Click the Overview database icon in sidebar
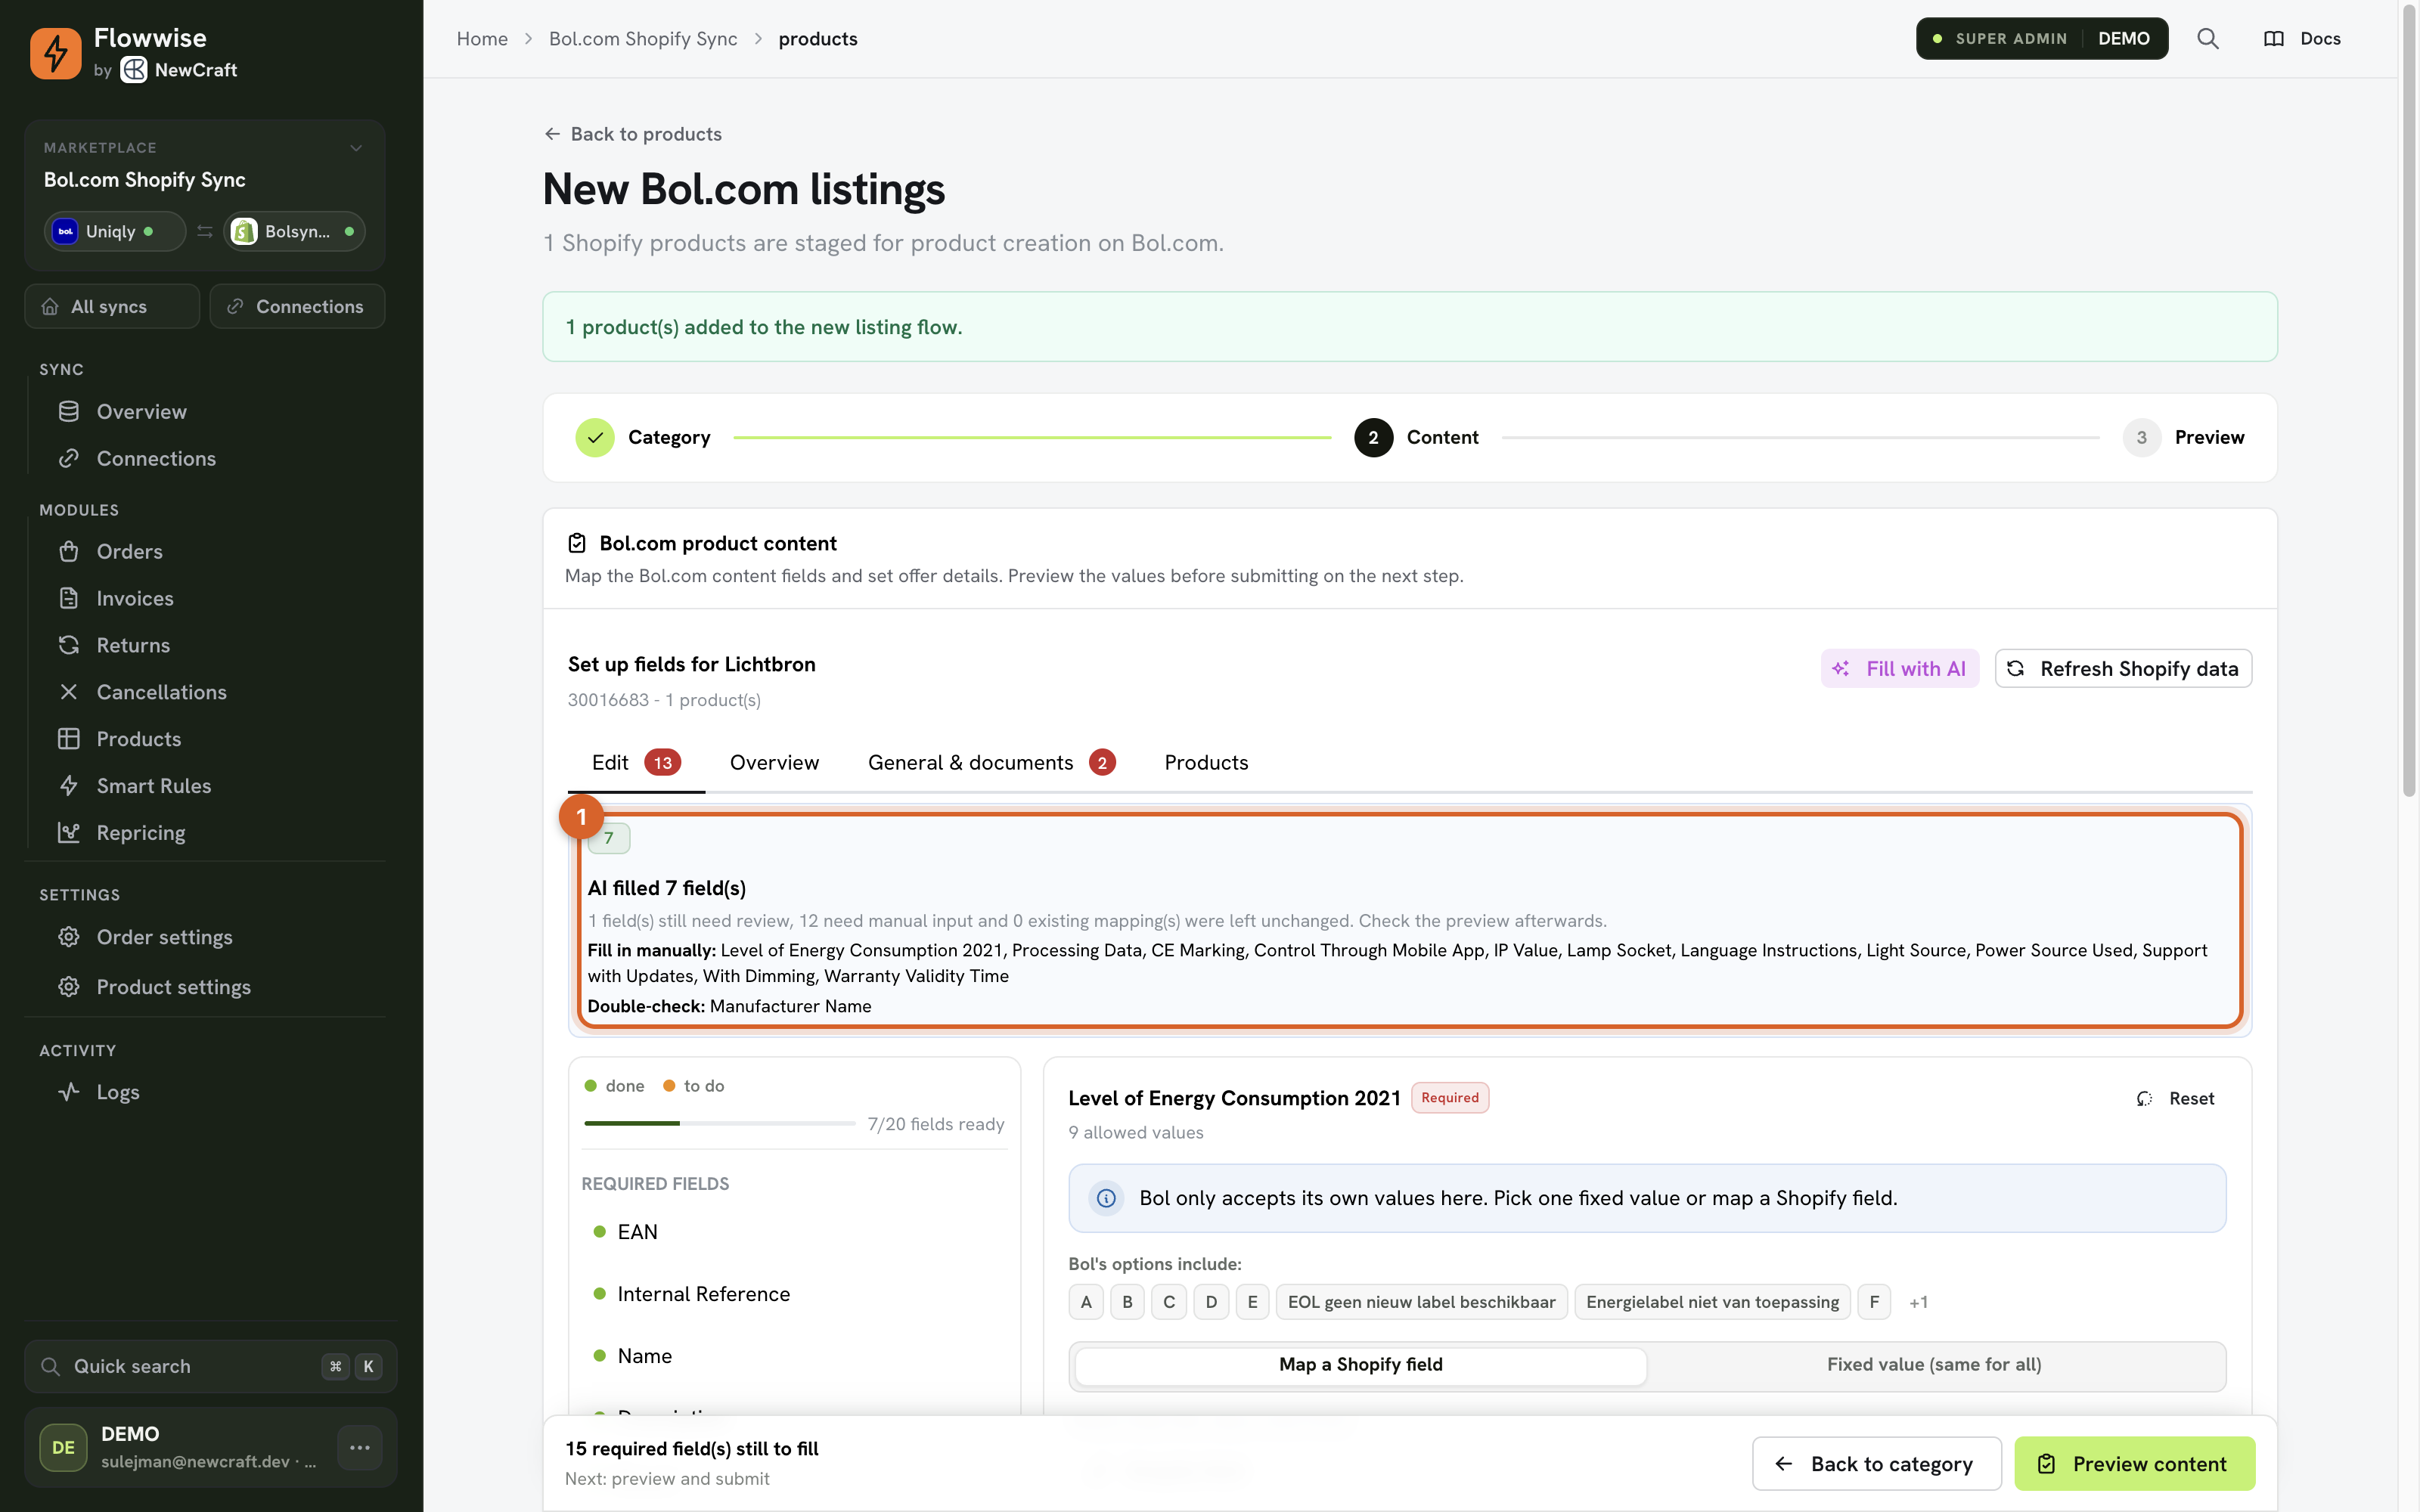Screen dimensions: 2420x1512 coord(68,411)
